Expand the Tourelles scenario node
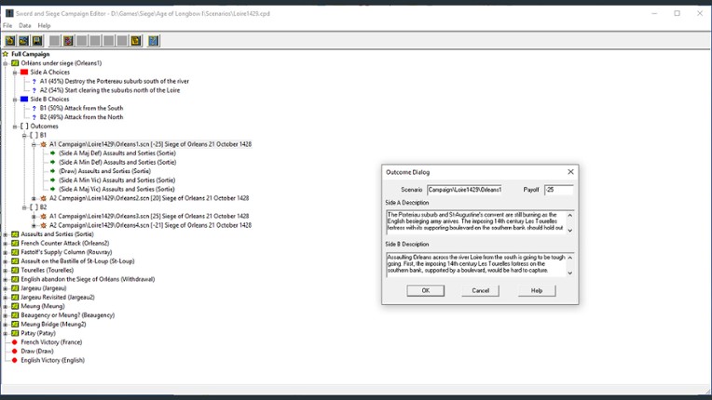This screenshot has width=712, height=400. click(6, 270)
